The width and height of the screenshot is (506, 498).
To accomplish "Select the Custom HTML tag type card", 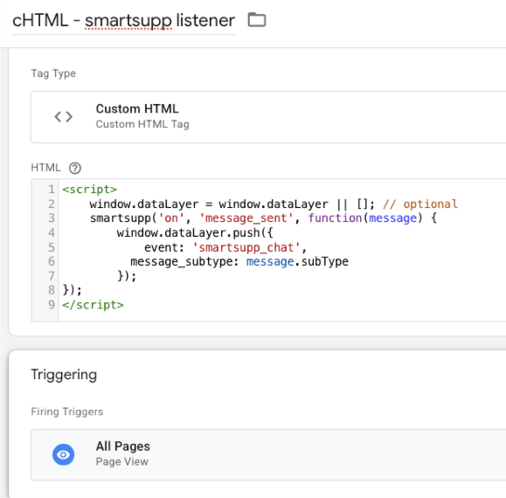I will point(268,117).
